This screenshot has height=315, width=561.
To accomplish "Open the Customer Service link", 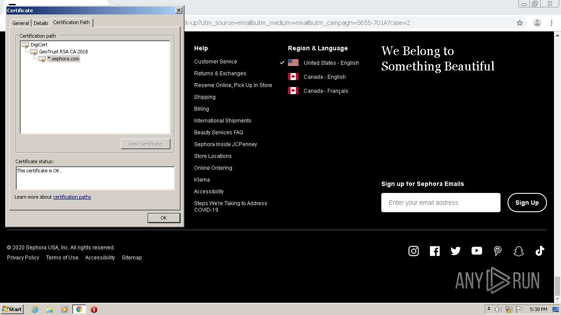I will tap(216, 62).
